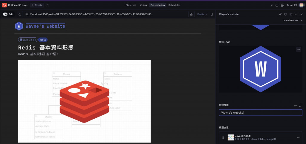Click the Wayne's website title in the preview
Screen dimensions: 306x144
45,26
